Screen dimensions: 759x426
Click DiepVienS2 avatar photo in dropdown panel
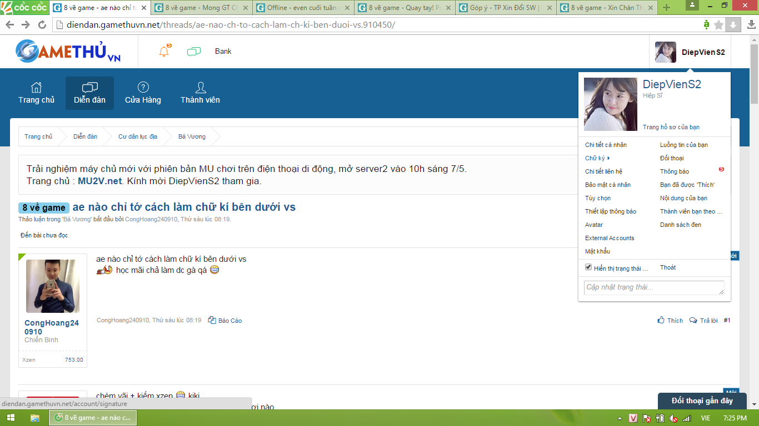(611, 104)
